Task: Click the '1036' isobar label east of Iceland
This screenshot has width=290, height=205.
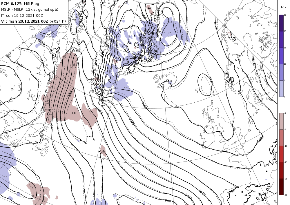Action: (211, 81)
